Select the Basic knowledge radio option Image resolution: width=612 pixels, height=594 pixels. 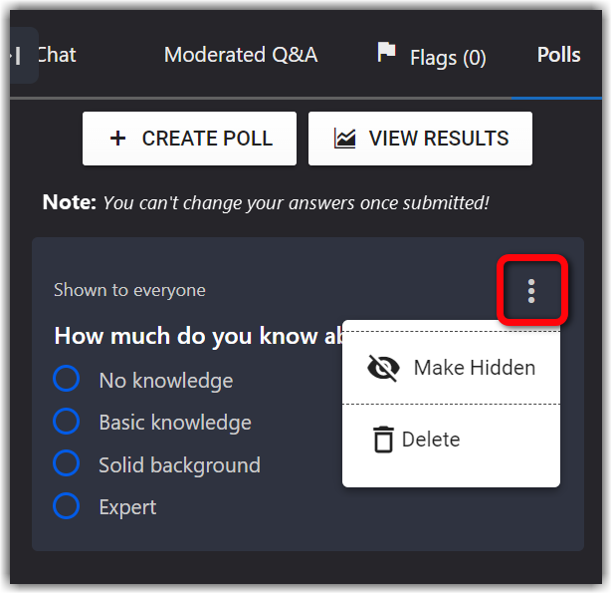66,422
